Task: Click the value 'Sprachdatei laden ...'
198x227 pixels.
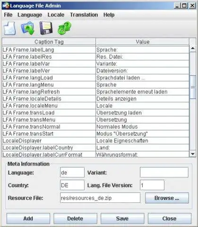Action: click(142, 78)
